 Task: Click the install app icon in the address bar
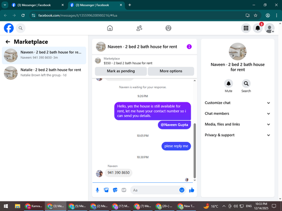(x=248, y=15)
